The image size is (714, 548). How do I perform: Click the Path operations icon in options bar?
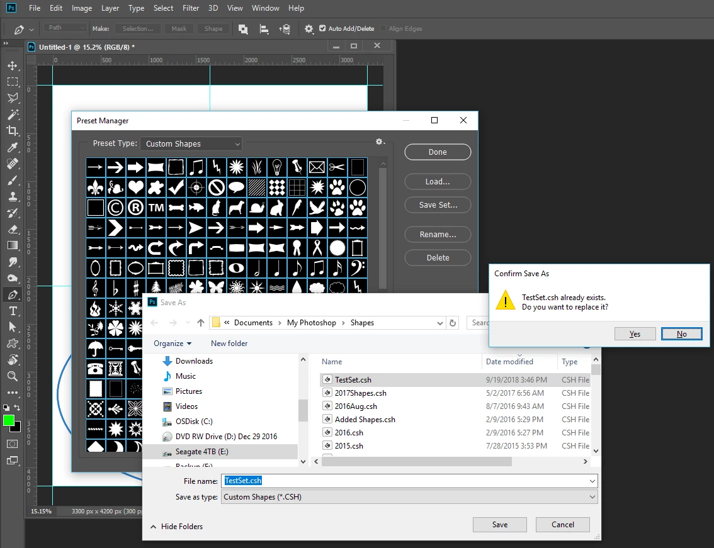point(243,29)
